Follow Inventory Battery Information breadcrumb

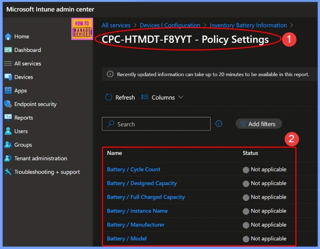(248, 25)
